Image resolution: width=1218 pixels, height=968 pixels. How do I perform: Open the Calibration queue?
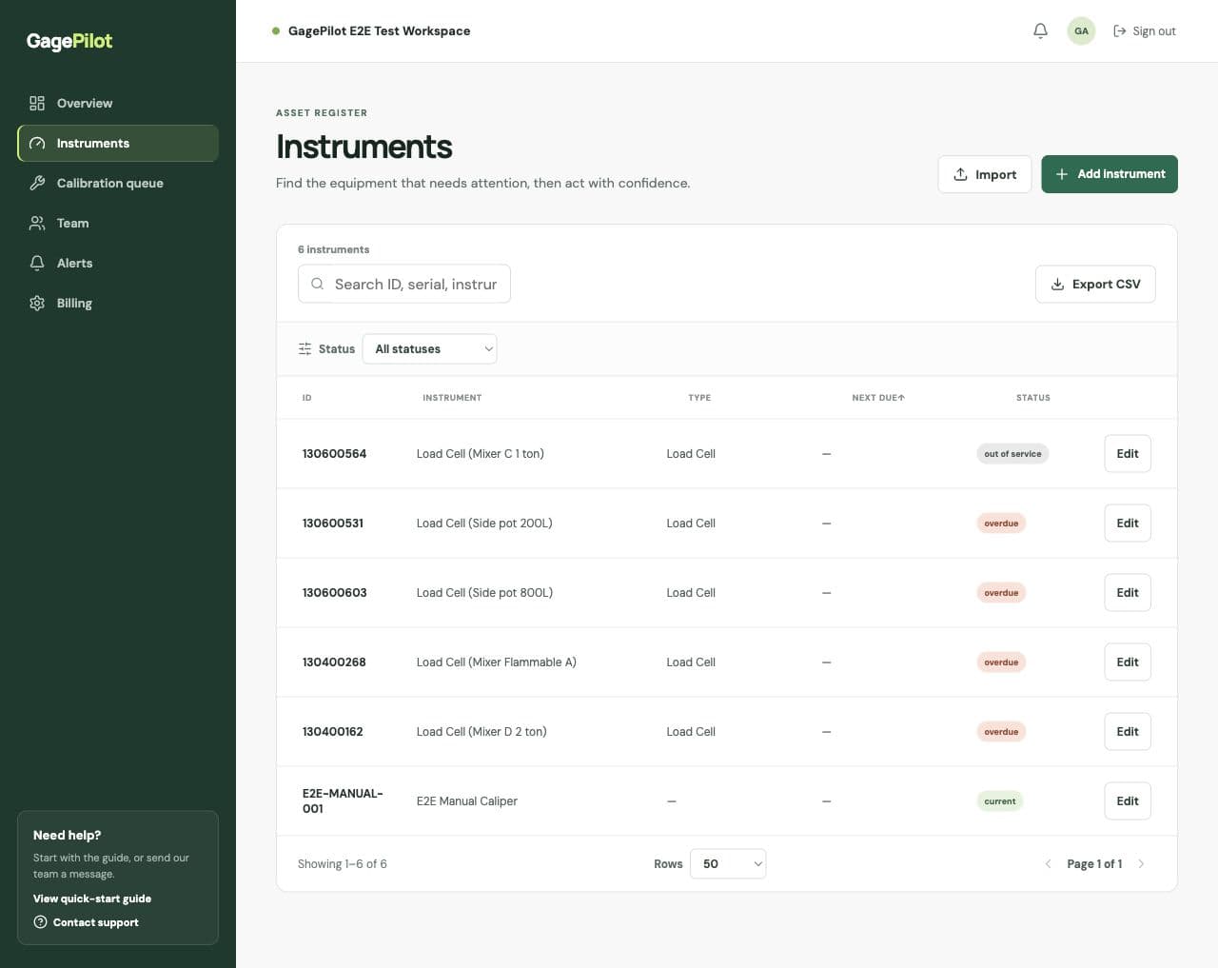pyautogui.click(x=118, y=183)
